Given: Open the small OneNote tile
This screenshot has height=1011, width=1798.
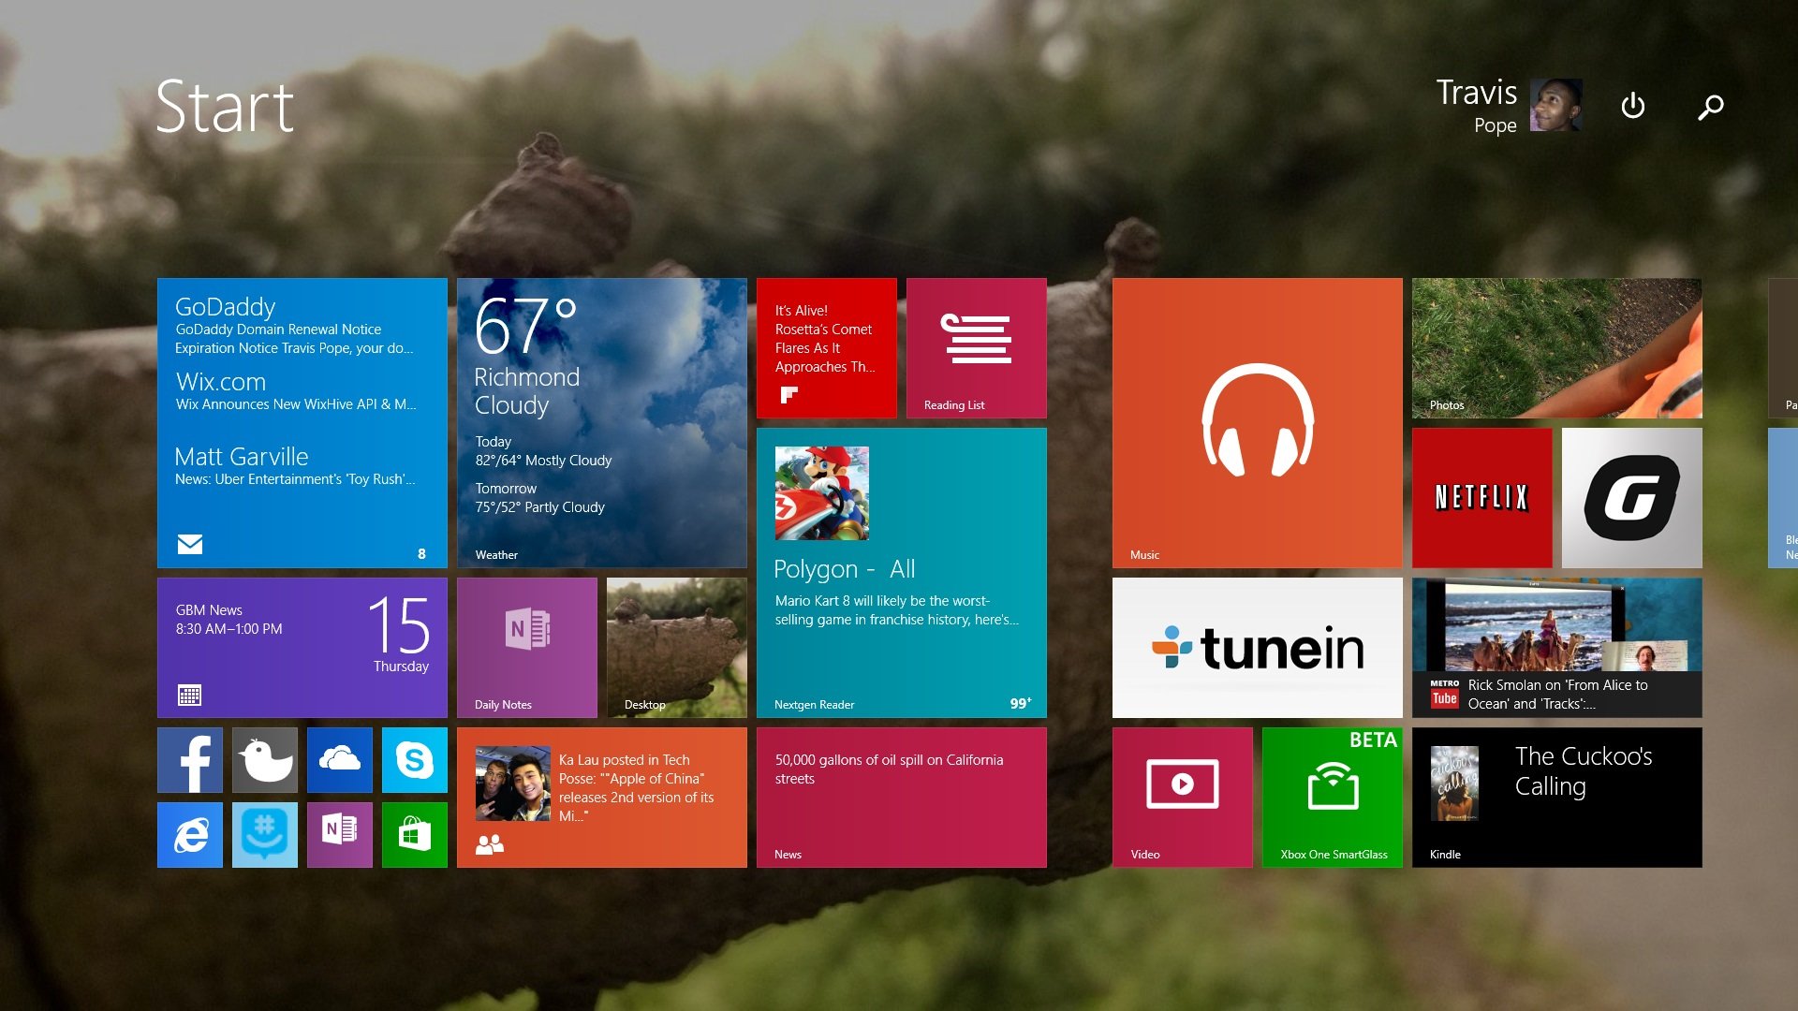Looking at the screenshot, I should (x=339, y=835).
